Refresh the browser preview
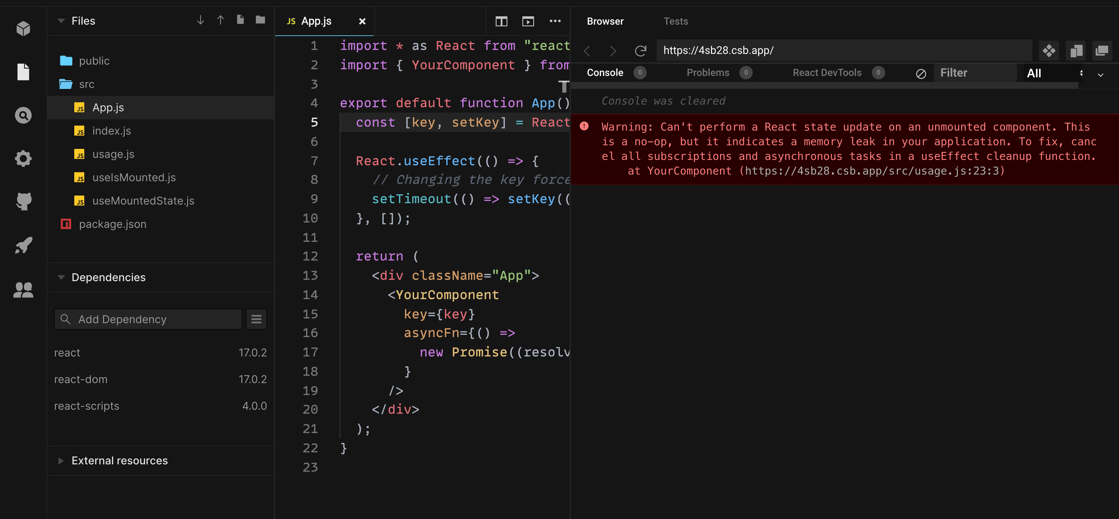Screen dimensions: 1119x519 [640, 51]
